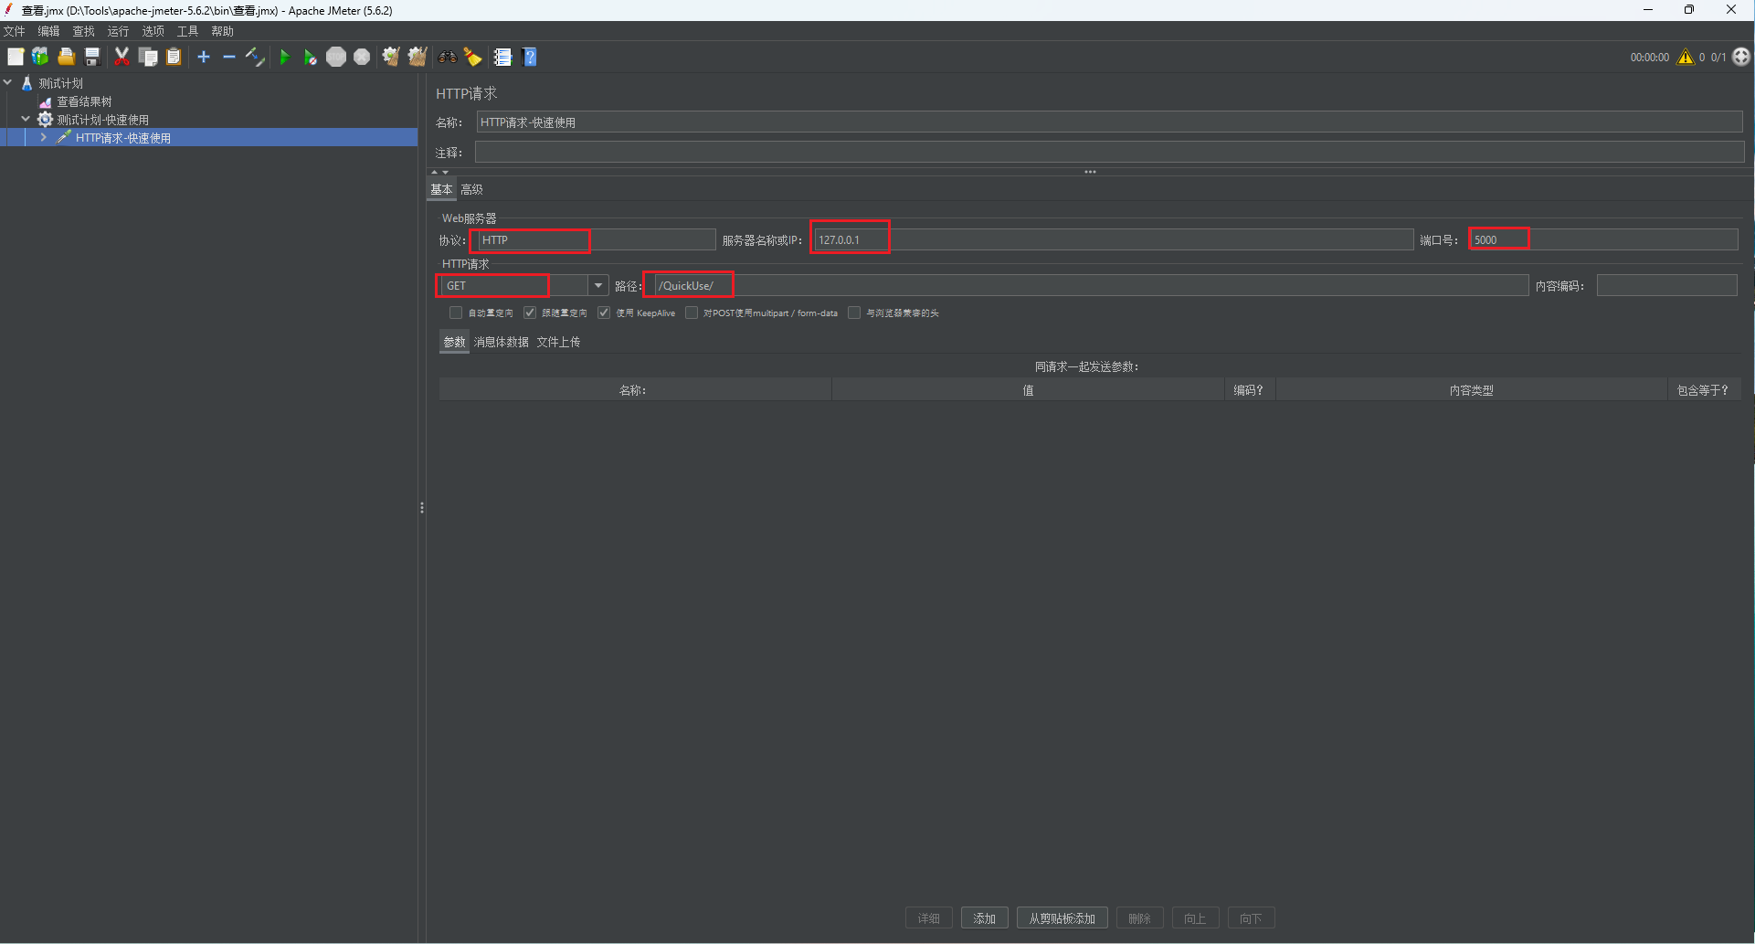1755x944 pixels.
Task: Click the 名称 input field
Action: click(x=1109, y=122)
